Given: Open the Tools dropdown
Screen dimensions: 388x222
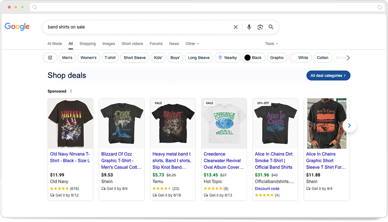Looking at the screenshot, I should (271, 44).
